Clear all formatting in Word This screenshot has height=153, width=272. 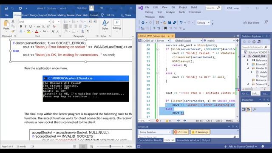[54, 26]
